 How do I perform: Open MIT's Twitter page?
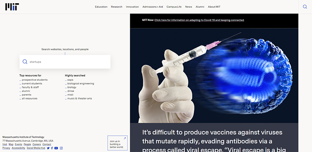[x=48, y=148]
